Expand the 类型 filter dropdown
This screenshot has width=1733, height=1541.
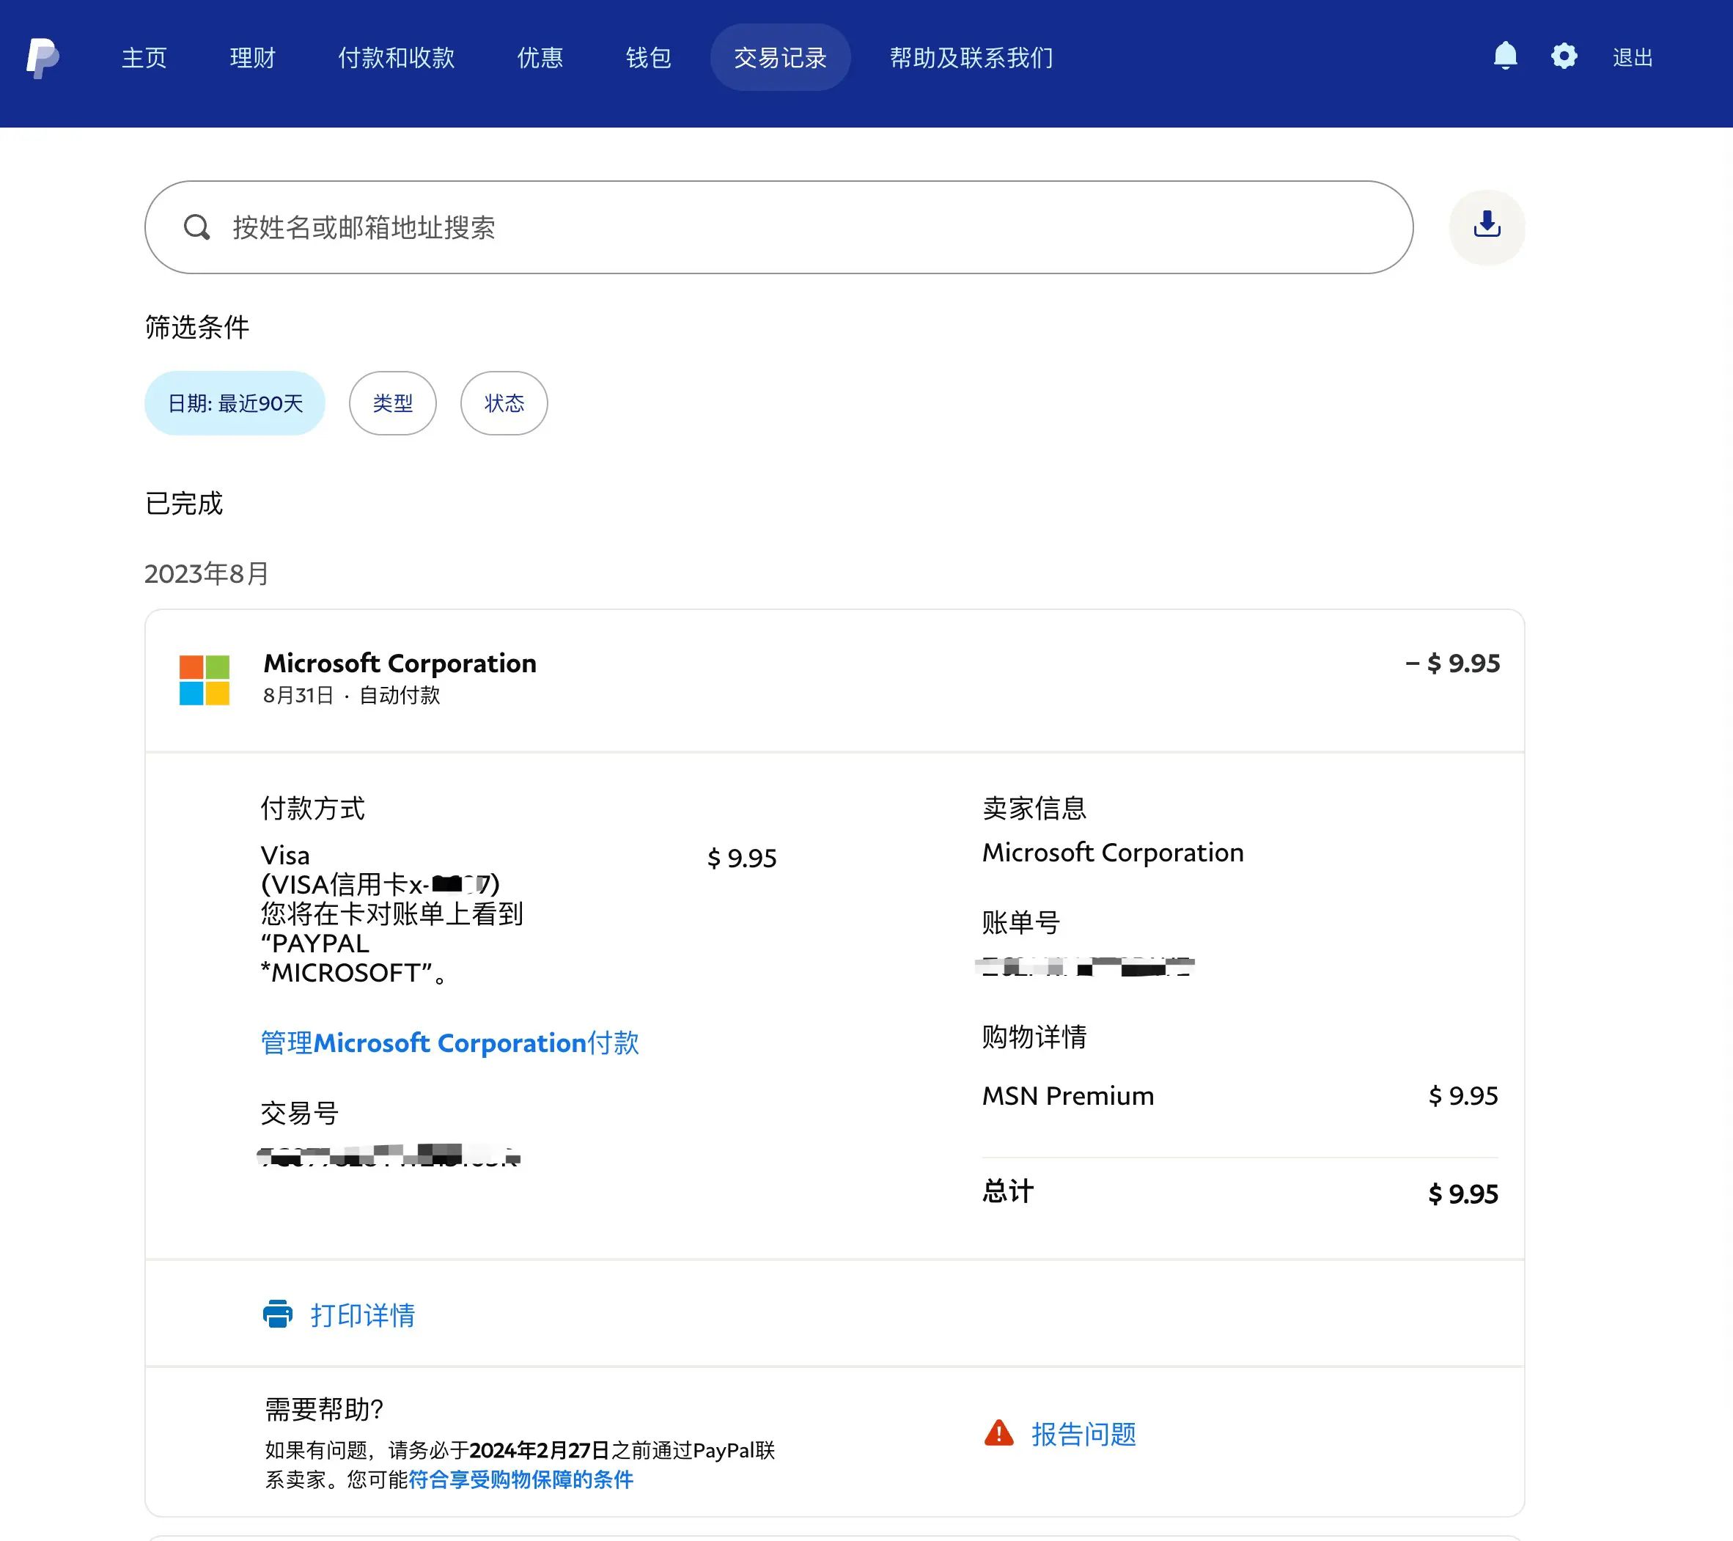[x=392, y=403]
